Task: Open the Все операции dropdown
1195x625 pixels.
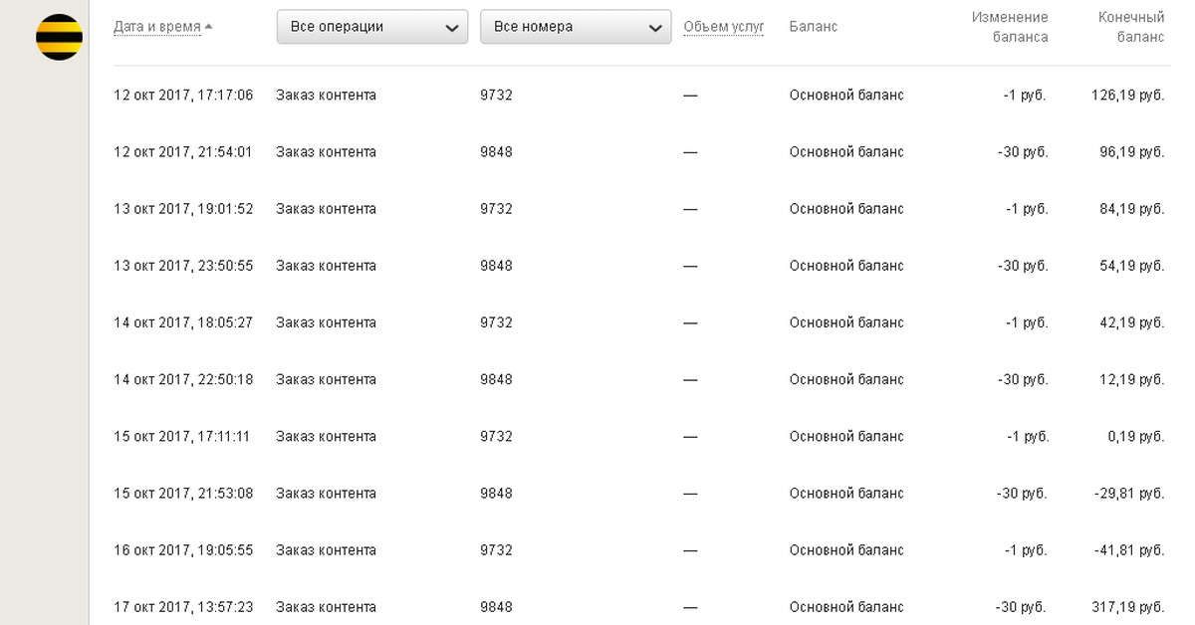Action: click(371, 27)
